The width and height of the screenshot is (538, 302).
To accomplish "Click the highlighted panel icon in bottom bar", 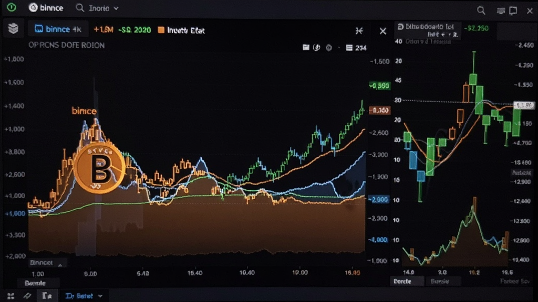I will 47,296.
